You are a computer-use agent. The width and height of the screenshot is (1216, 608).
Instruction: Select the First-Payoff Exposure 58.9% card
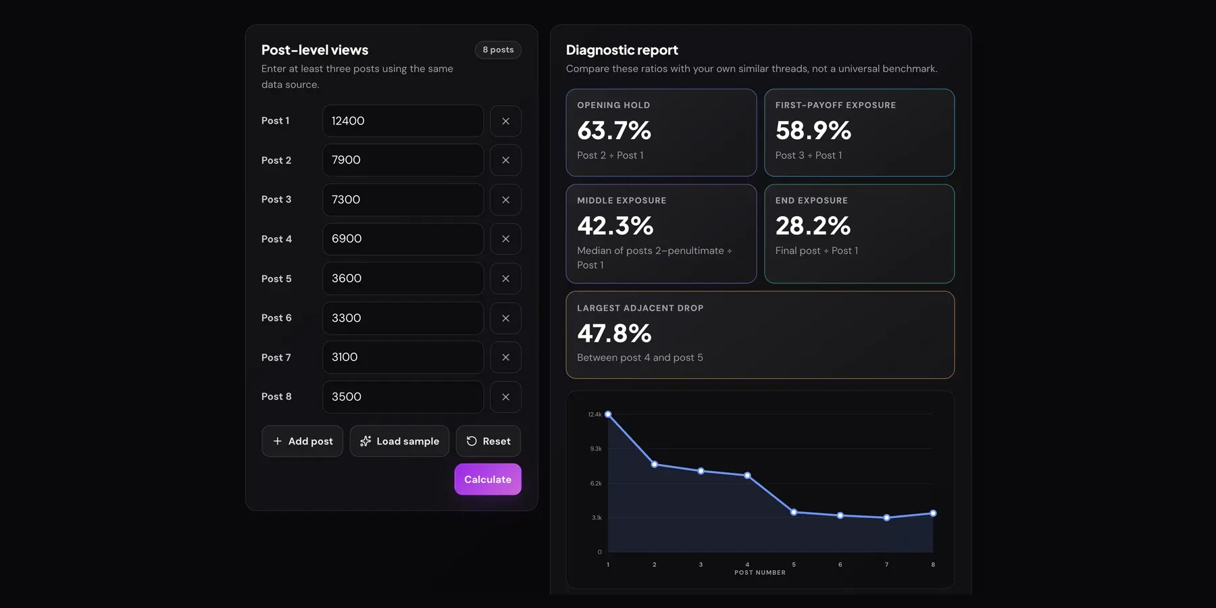(859, 132)
